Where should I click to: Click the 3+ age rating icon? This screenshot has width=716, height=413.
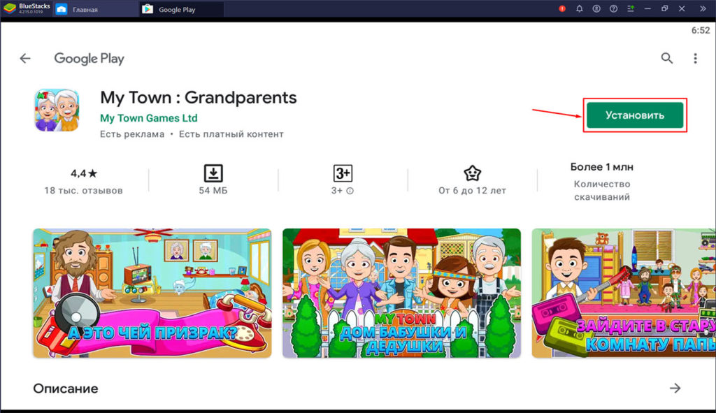tap(343, 173)
